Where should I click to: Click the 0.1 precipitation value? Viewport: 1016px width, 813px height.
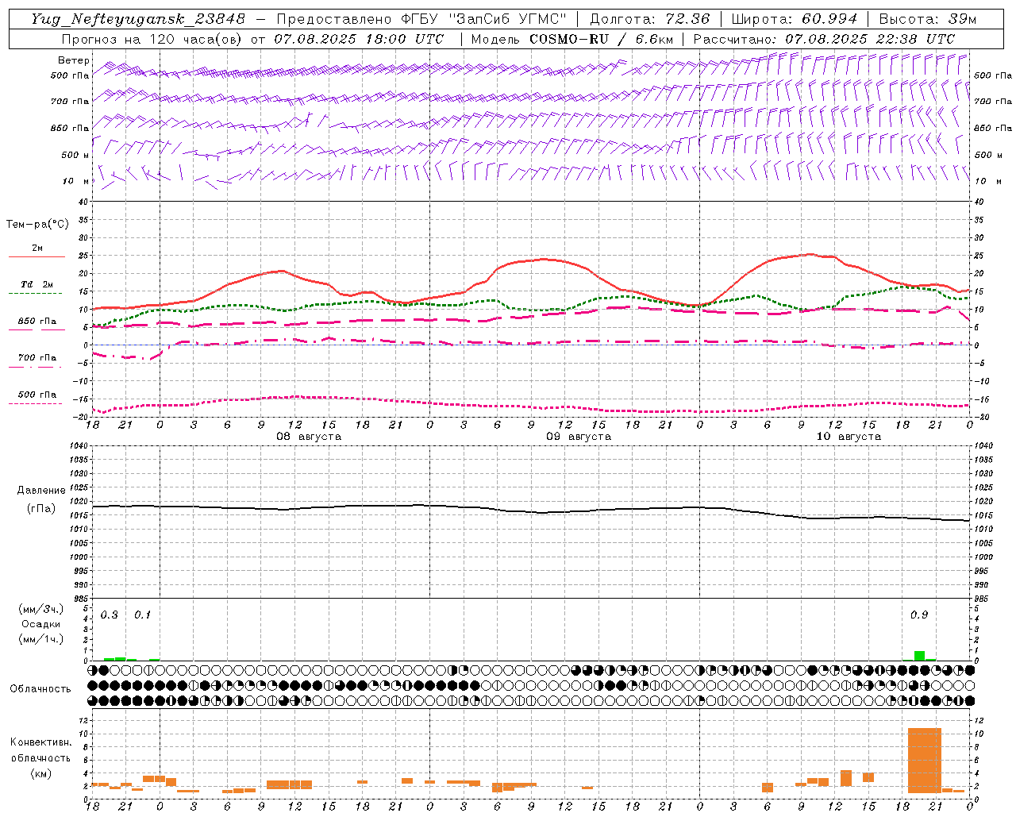142,615
